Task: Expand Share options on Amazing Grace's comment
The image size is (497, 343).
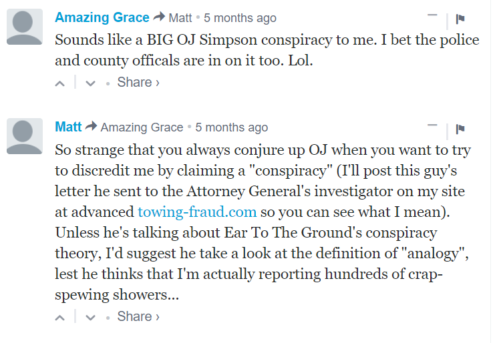Action: click(138, 82)
